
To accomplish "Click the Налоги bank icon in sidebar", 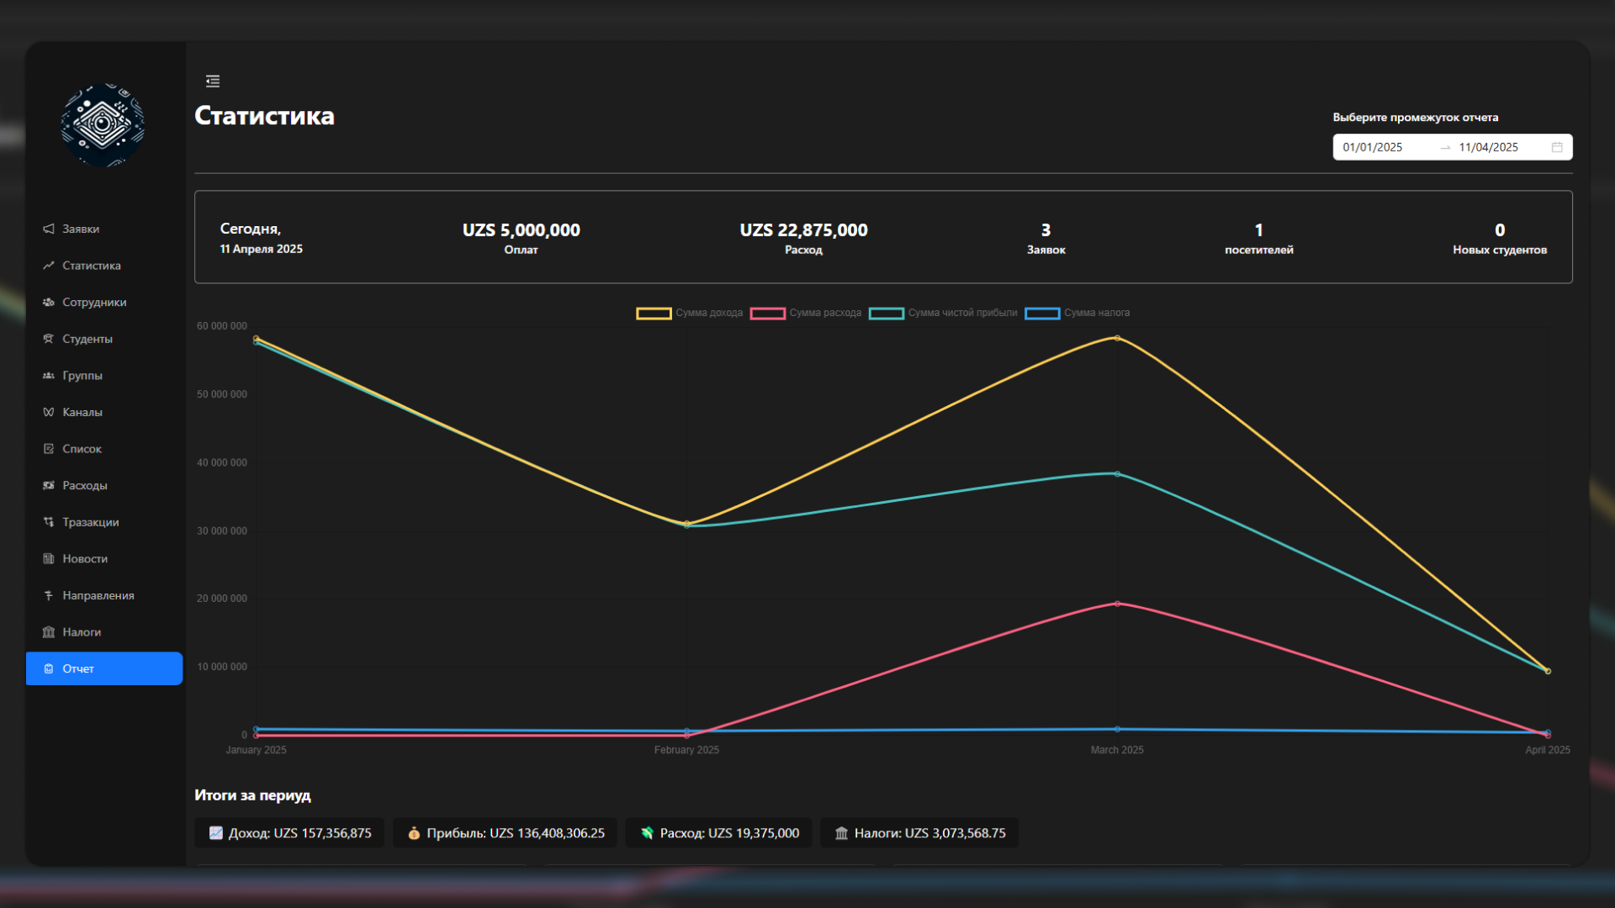I will (49, 632).
